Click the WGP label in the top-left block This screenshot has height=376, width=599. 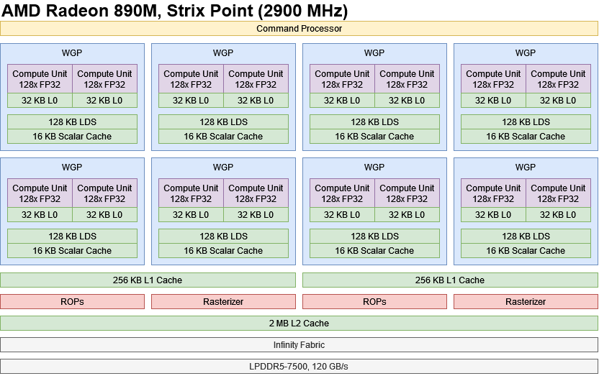point(72,53)
